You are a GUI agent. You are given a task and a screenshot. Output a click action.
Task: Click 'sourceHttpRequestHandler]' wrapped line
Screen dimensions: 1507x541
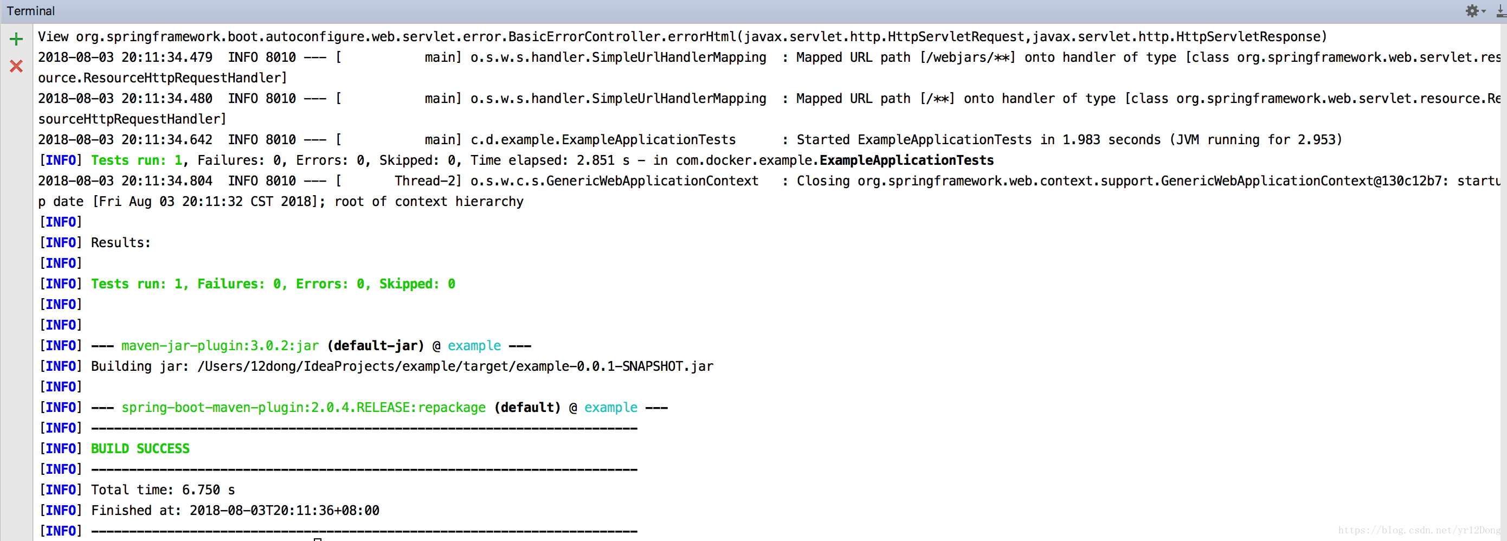point(132,119)
